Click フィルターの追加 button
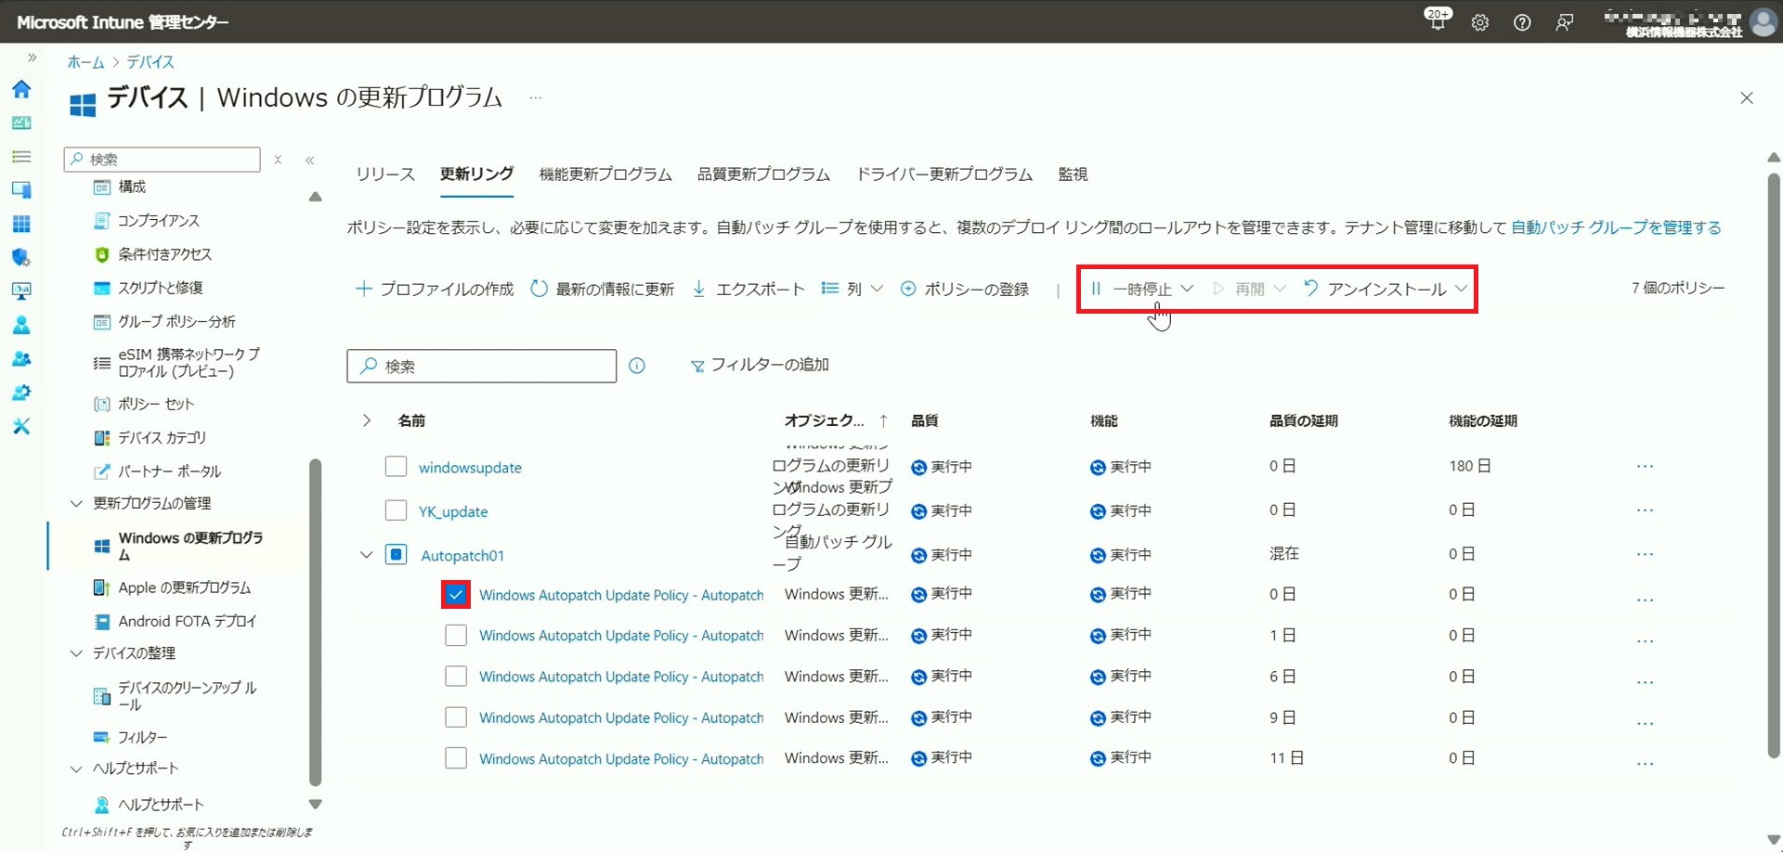 pos(760,366)
